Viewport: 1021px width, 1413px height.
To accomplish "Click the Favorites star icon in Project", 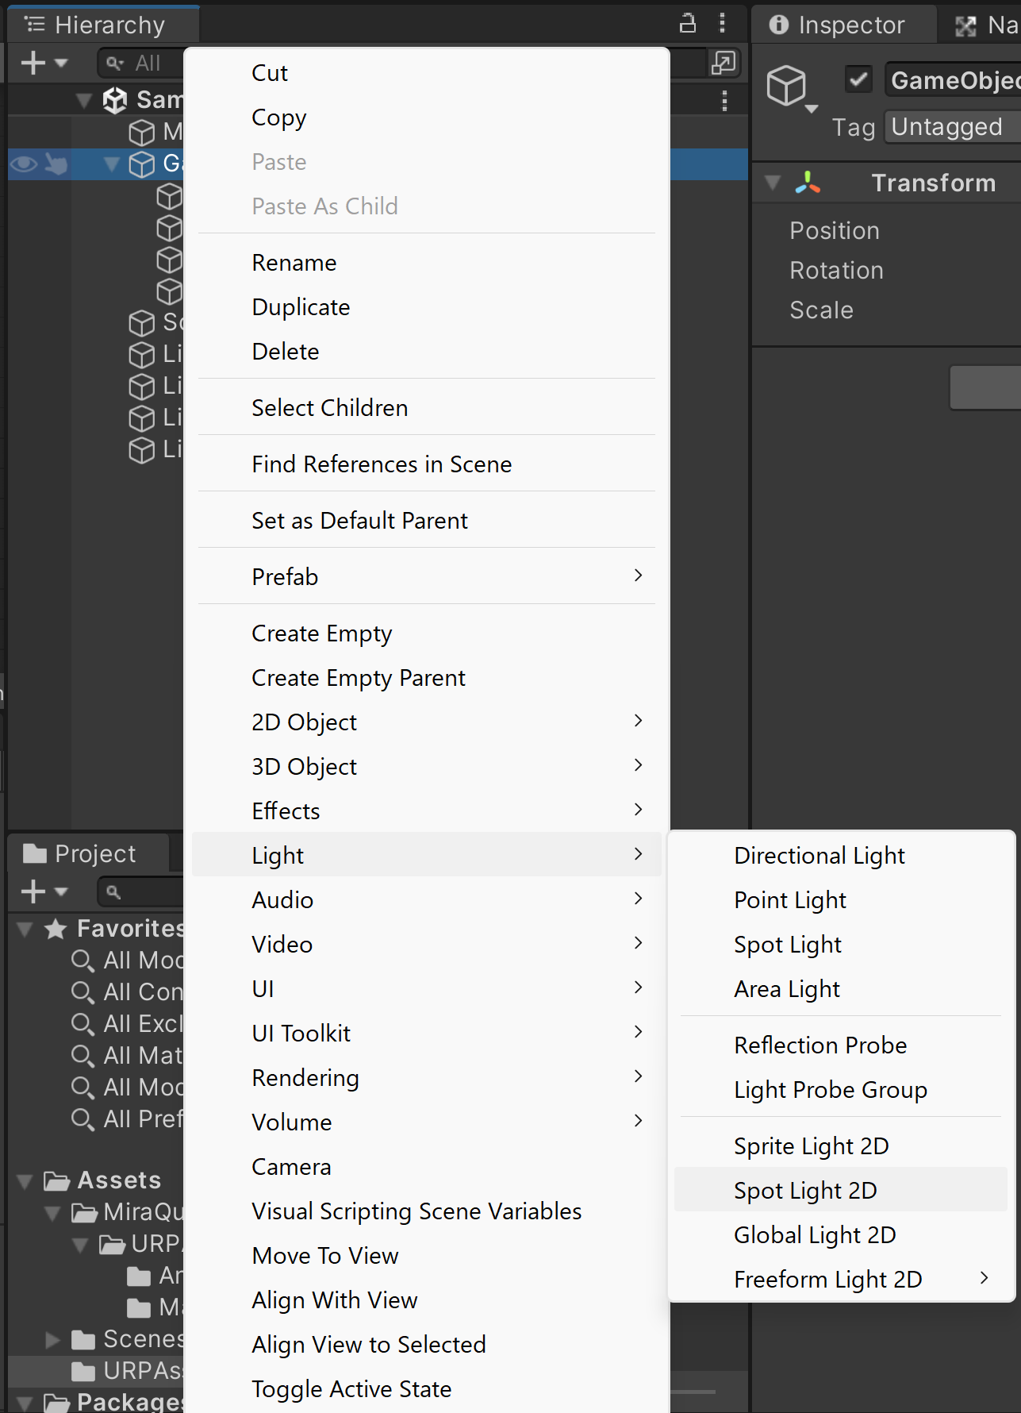I will [x=56, y=929].
